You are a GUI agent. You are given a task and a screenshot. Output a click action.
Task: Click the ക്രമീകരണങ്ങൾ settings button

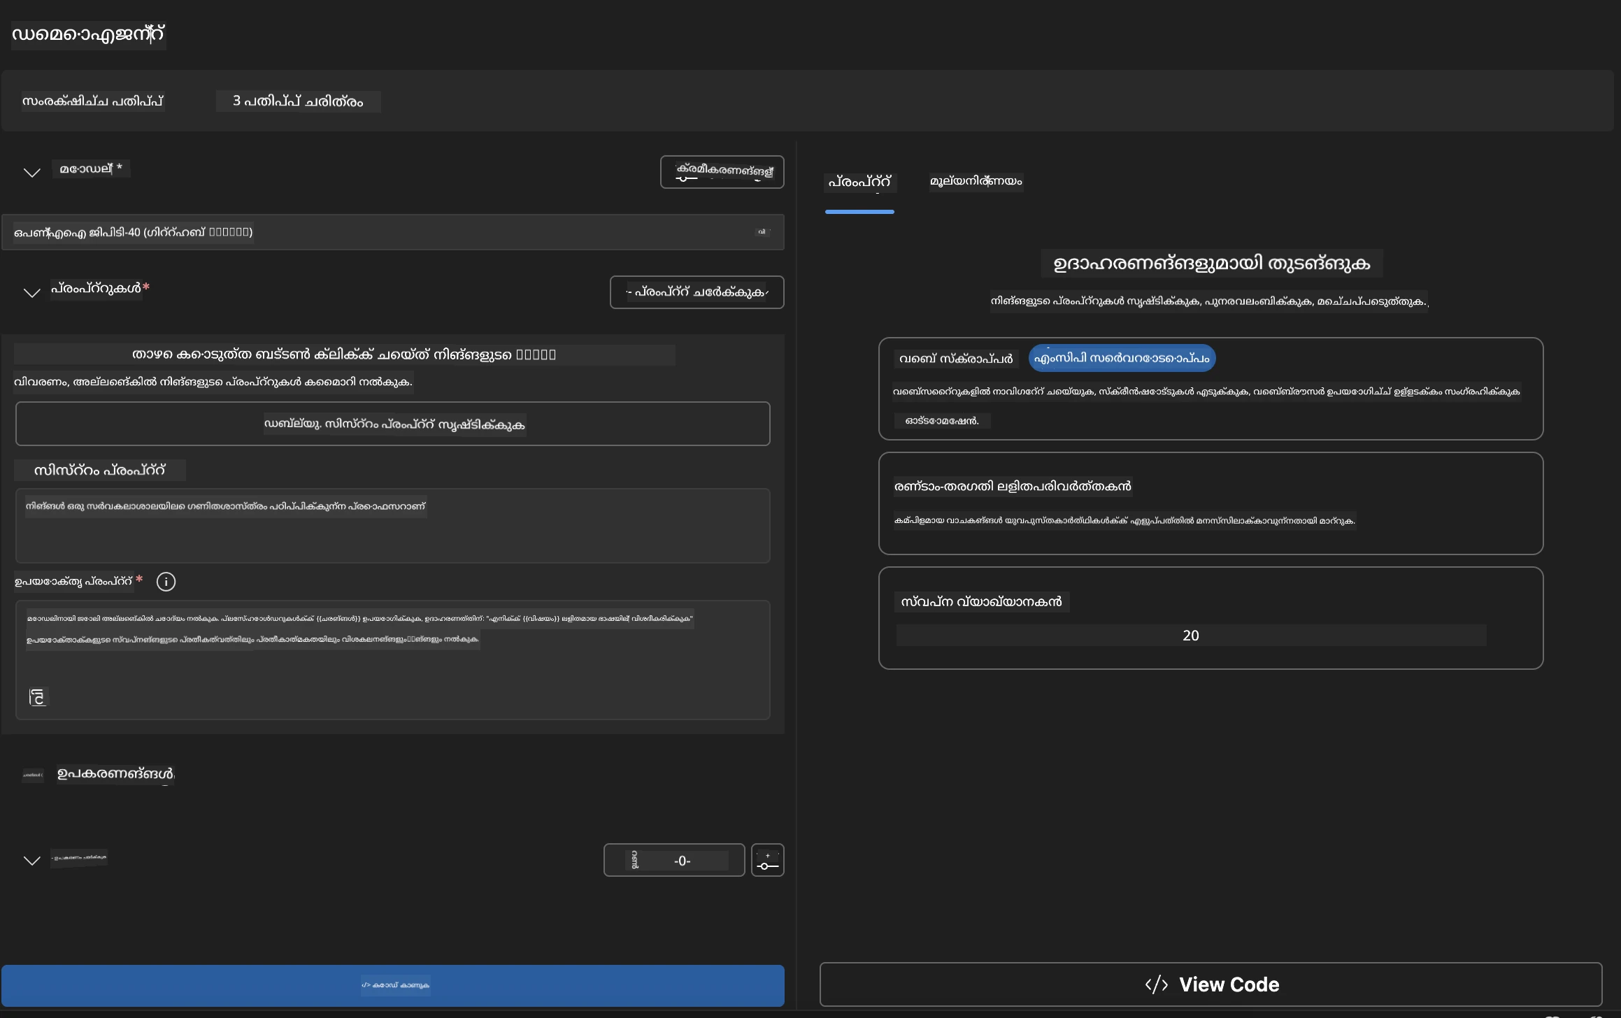(x=722, y=172)
